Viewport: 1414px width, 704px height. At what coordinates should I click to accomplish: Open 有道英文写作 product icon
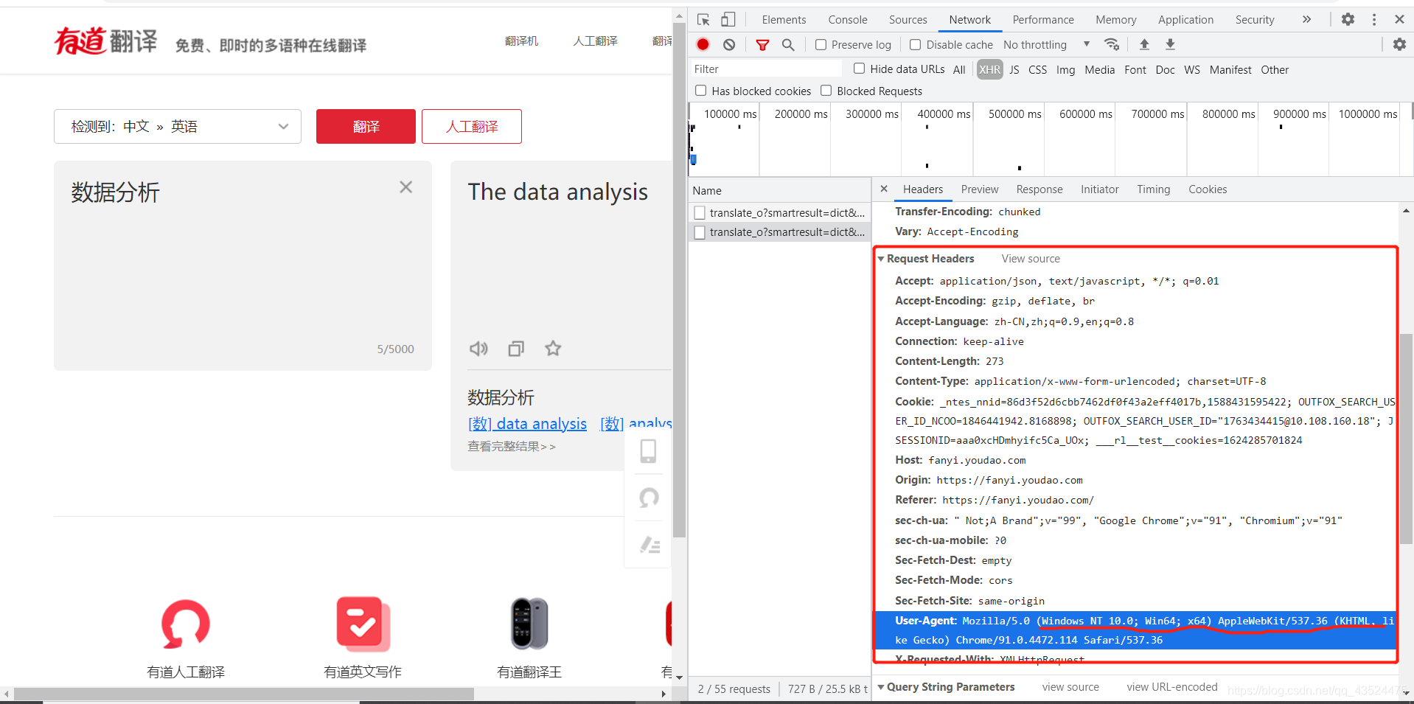[363, 624]
